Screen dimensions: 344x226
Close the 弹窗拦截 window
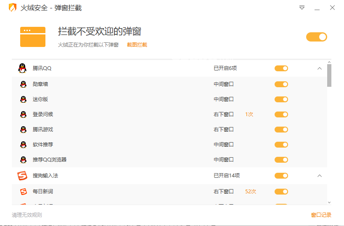[x=332, y=8]
